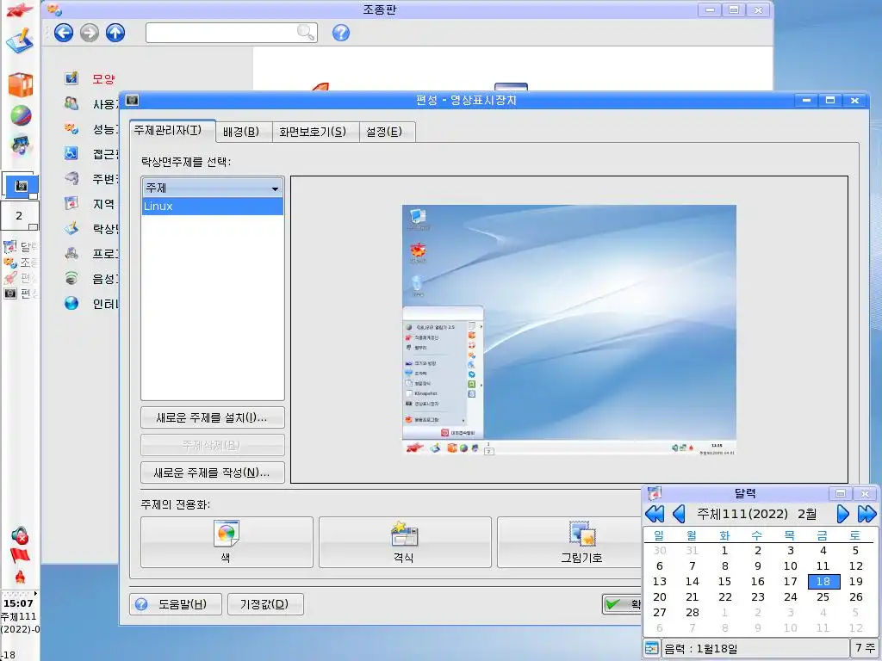Image resolution: width=882 pixels, height=661 pixels.
Task: Click the 기정값(D) defaults button
Action: (265, 604)
